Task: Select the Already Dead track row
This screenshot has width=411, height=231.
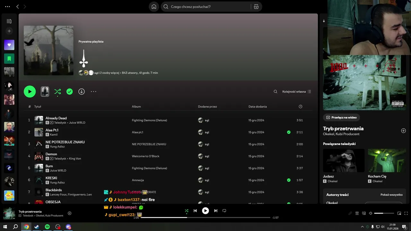Action: coord(168,120)
